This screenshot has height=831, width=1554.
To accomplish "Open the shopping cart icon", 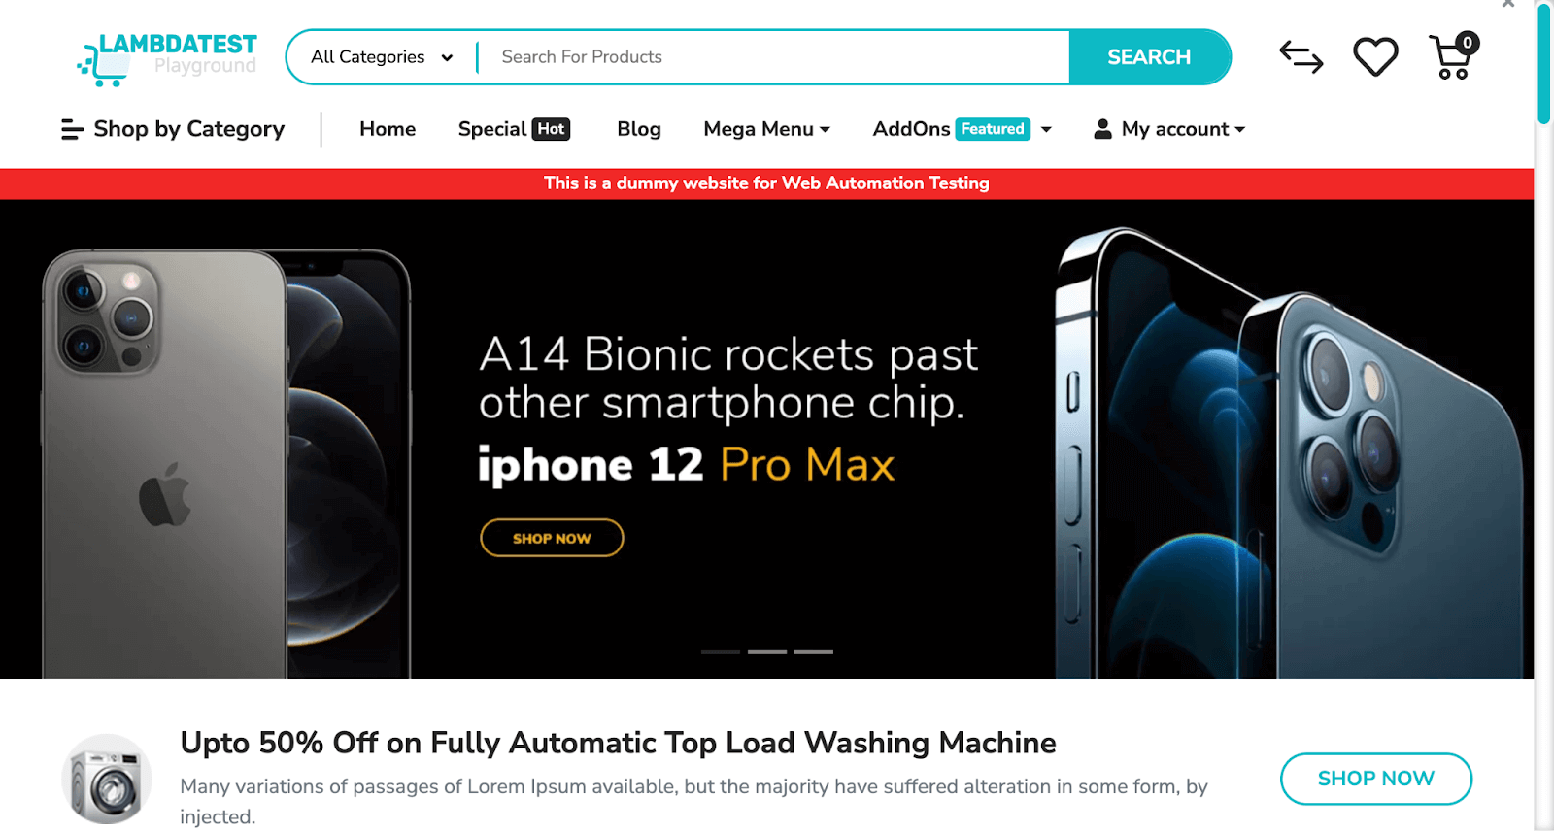I will (1453, 56).
